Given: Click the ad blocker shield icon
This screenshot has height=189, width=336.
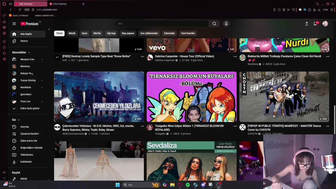Looking at the screenshot, I should (x=284, y=10).
